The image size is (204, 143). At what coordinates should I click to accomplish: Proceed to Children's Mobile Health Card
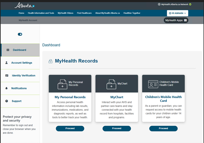pyautogui.click(x=164, y=128)
